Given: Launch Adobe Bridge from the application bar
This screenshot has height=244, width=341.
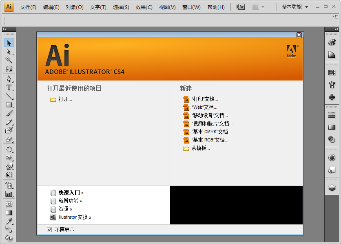Looking at the screenshot, I should click(x=241, y=6).
